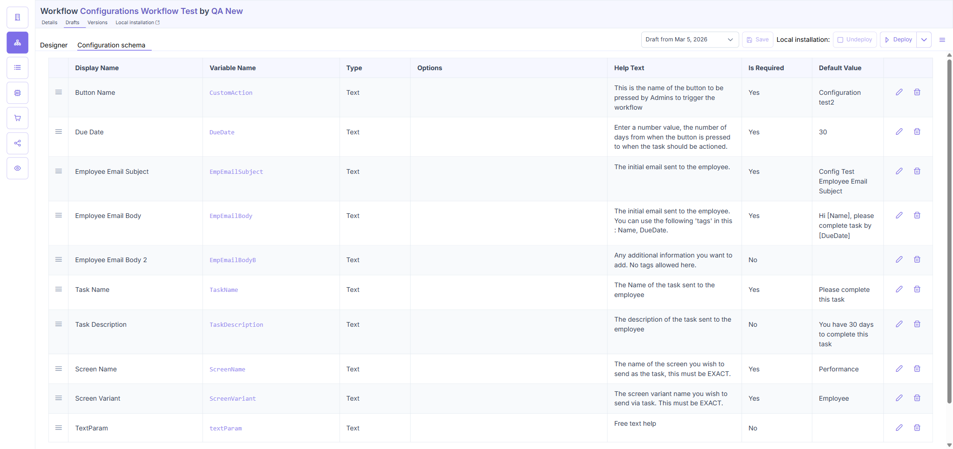Image resolution: width=953 pixels, height=449 pixels.
Task: Click the scrollbar down arrow
Action: (949, 445)
